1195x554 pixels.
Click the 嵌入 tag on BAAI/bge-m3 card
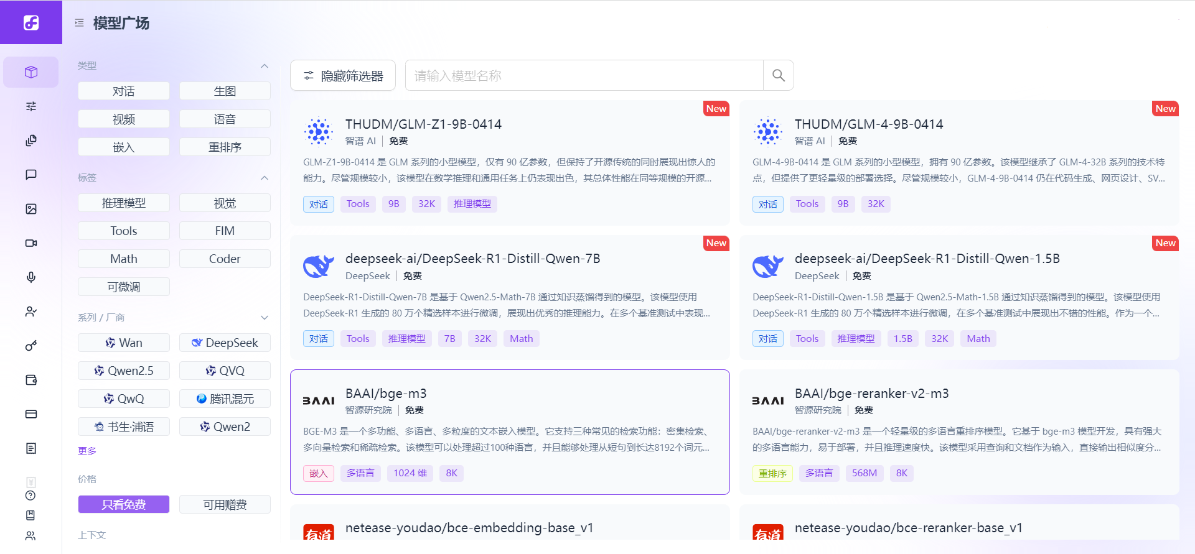click(x=319, y=473)
